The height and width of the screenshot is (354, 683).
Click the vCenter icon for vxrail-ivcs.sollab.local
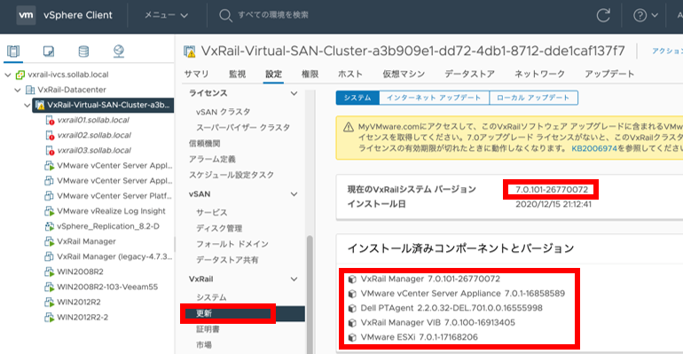[x=20, y=75]
